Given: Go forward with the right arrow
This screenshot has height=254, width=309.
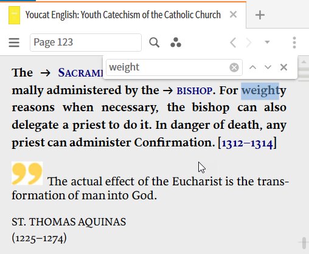Looking at the screenshot, I should click(249, 43).
